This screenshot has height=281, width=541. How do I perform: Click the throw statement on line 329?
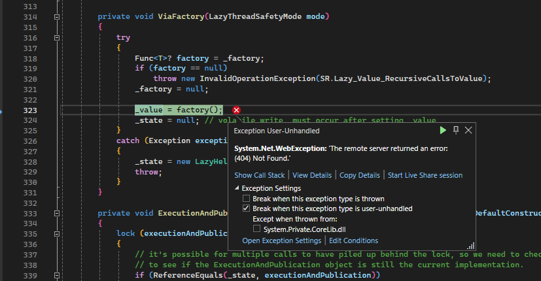148,172
